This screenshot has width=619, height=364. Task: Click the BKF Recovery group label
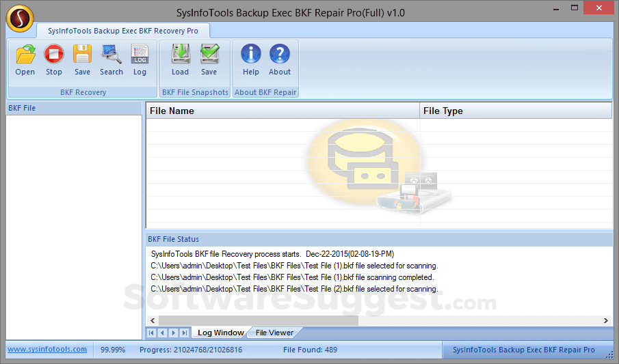coord(83,92)
